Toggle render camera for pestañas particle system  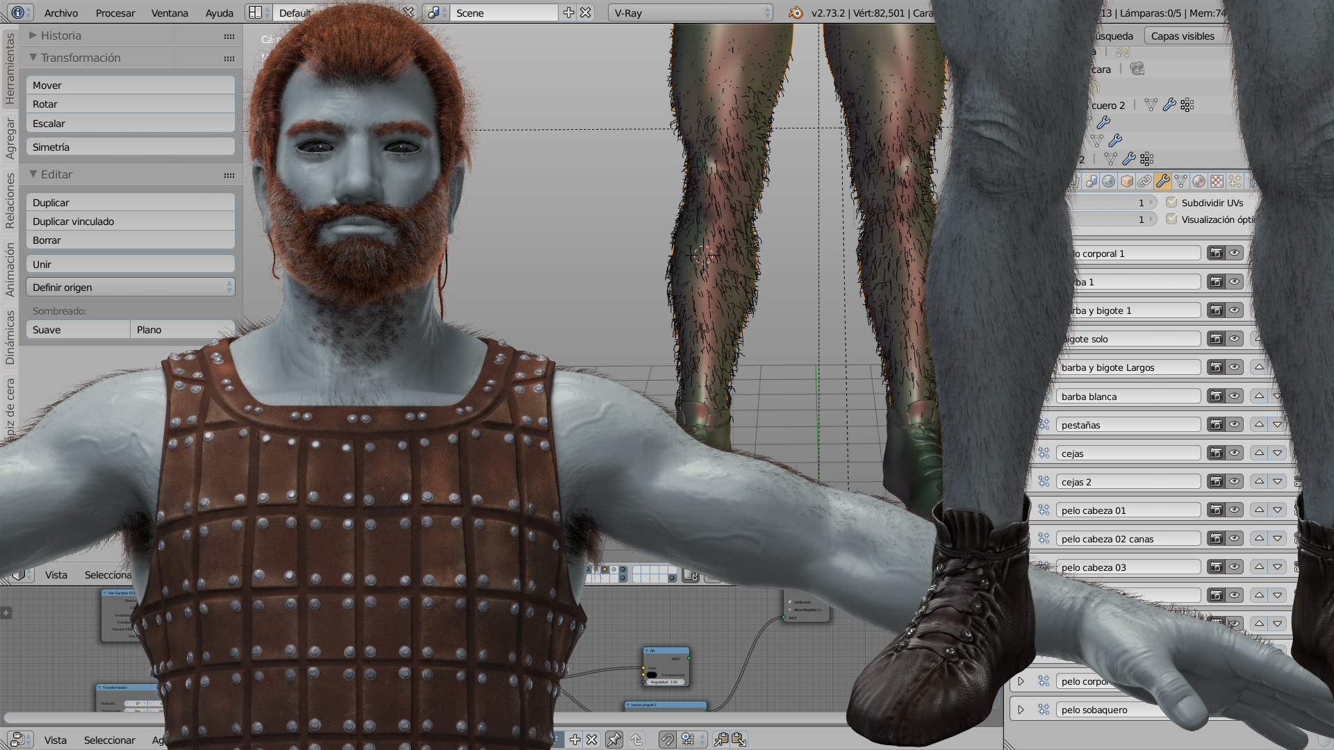pyautogui.click(x=1216, y=425)
